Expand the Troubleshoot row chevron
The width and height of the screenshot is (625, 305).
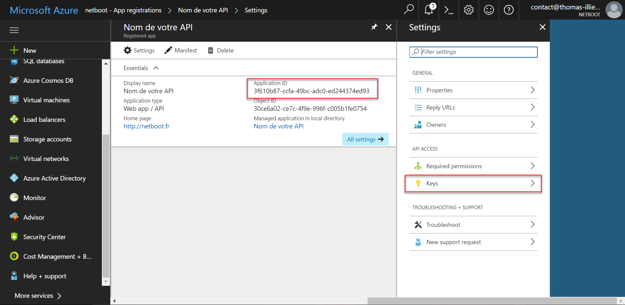click(x=533, y=225)
